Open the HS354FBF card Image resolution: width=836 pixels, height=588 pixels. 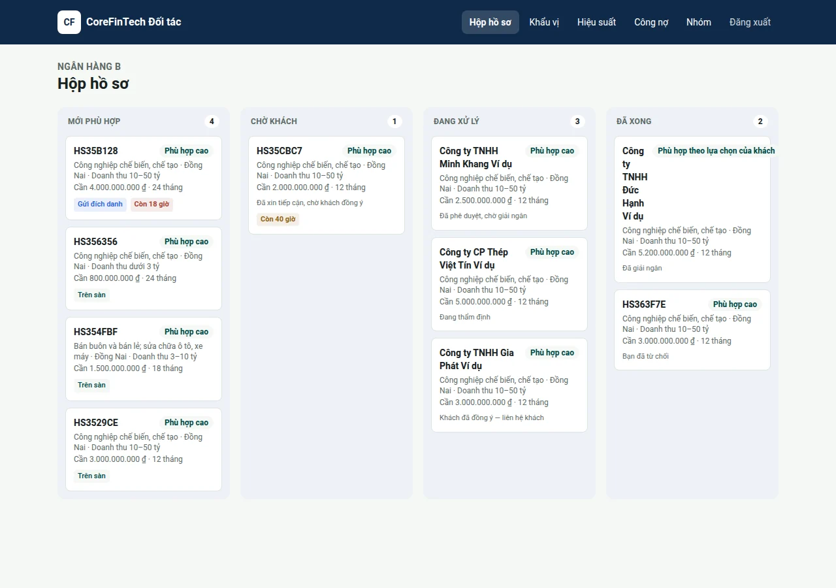[x=144, y=359]
